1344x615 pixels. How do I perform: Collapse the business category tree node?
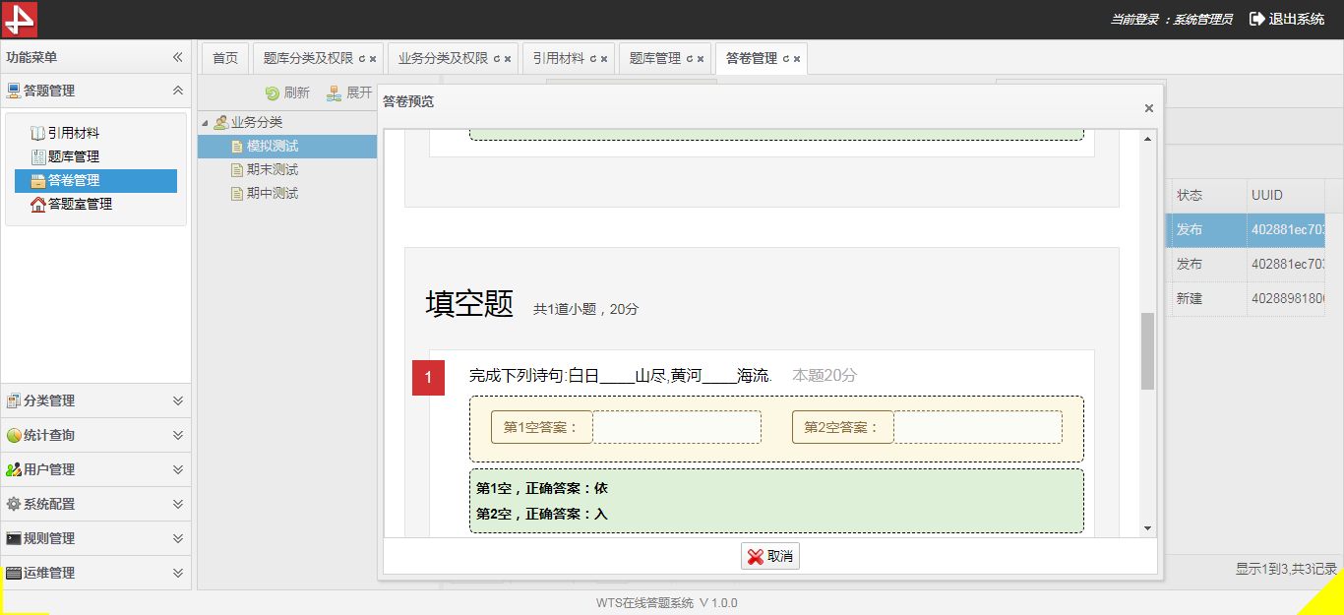(x=205, y=123)
